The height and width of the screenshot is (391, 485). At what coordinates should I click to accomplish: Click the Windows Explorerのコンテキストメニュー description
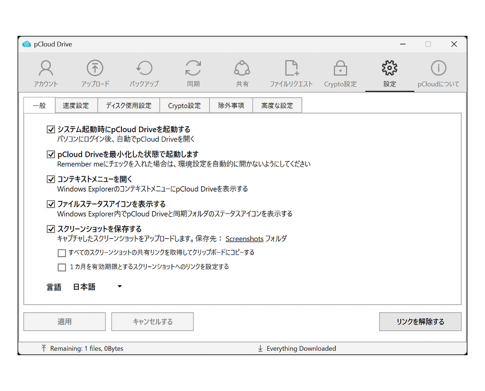coord(153,189)
